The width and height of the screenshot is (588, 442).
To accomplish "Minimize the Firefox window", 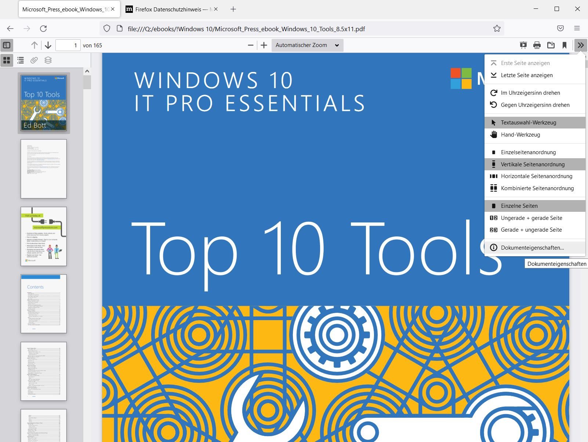I will (536, 9).
